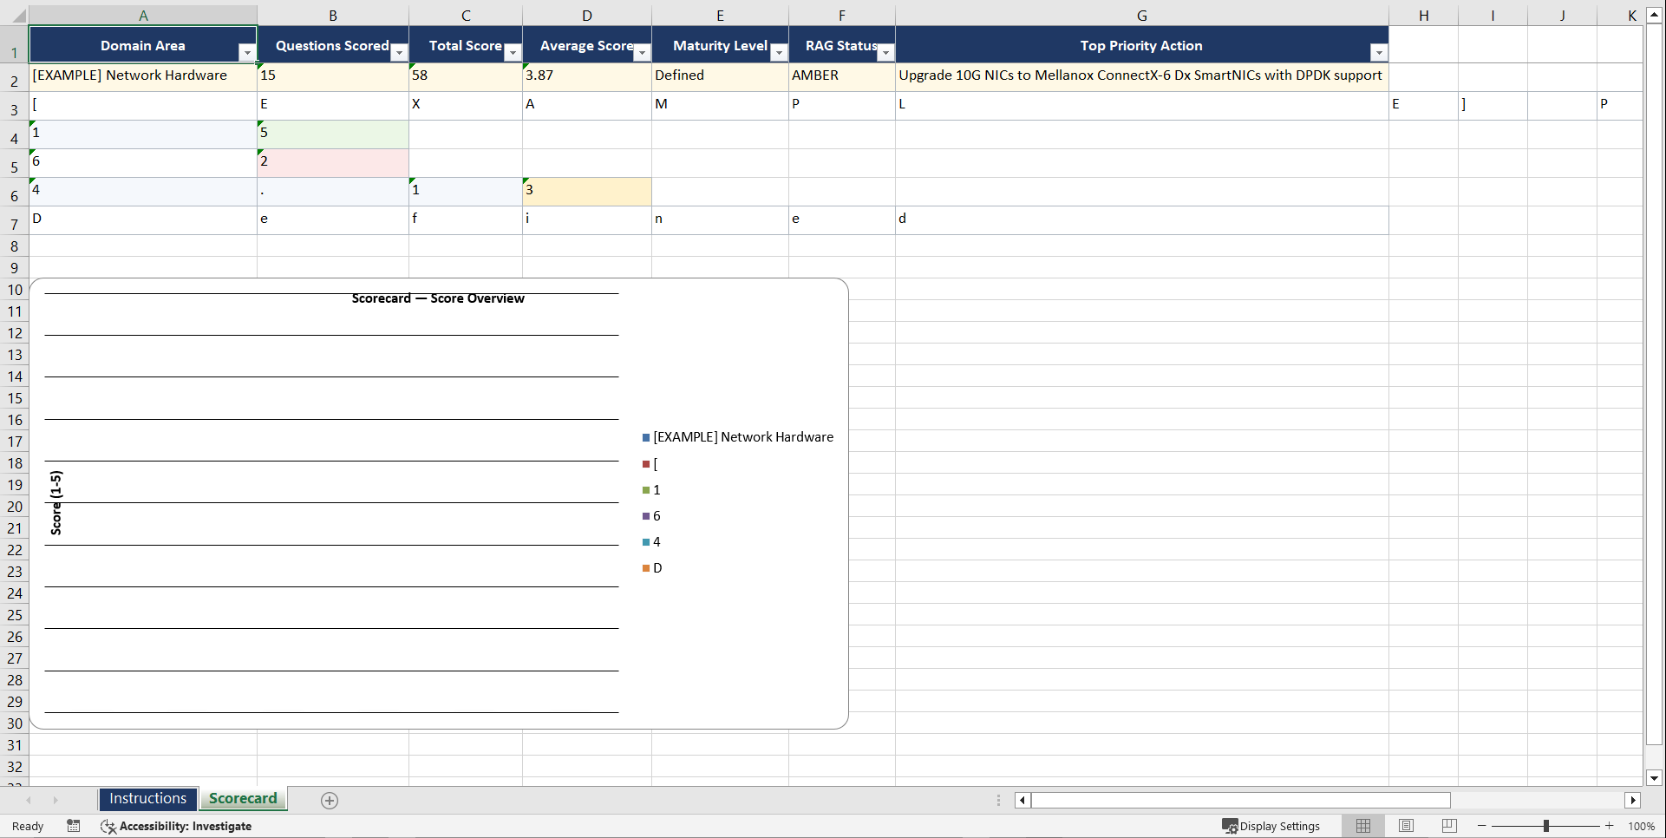1666x838 pixels.
Task: Select Normal view icon in status bar
Action: pos(1362,826)
